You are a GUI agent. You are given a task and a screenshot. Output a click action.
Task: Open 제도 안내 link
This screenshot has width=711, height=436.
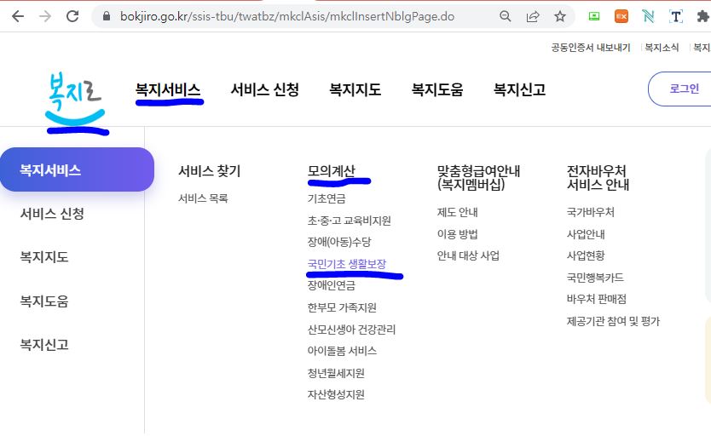pyautogui.click(x=457, y=212)
